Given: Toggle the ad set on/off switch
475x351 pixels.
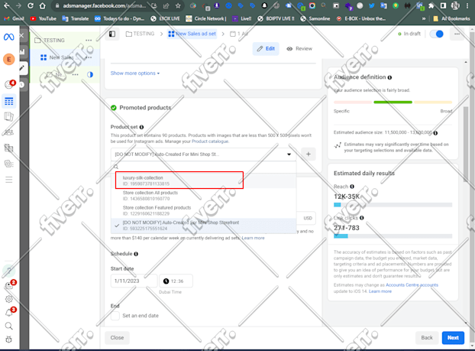Looking at the screenshot, I should [x=437, y=34].
